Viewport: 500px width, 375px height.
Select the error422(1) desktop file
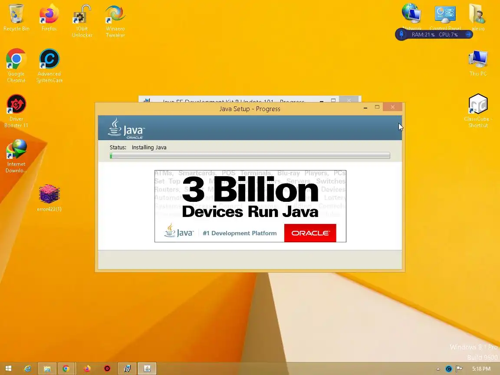49,198
